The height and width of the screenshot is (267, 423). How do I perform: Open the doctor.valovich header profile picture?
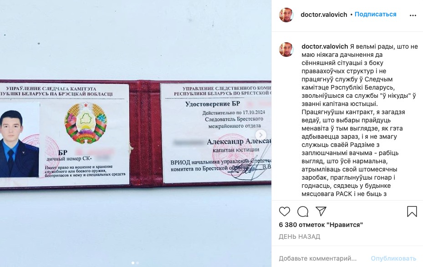(x=286, y=15)
